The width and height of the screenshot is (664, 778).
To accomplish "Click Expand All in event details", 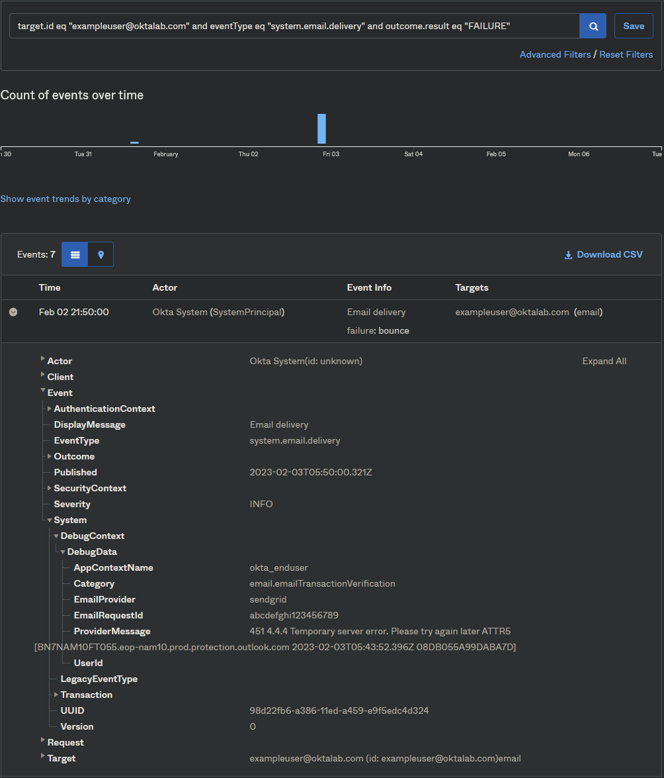I will (x=604, y=361).
